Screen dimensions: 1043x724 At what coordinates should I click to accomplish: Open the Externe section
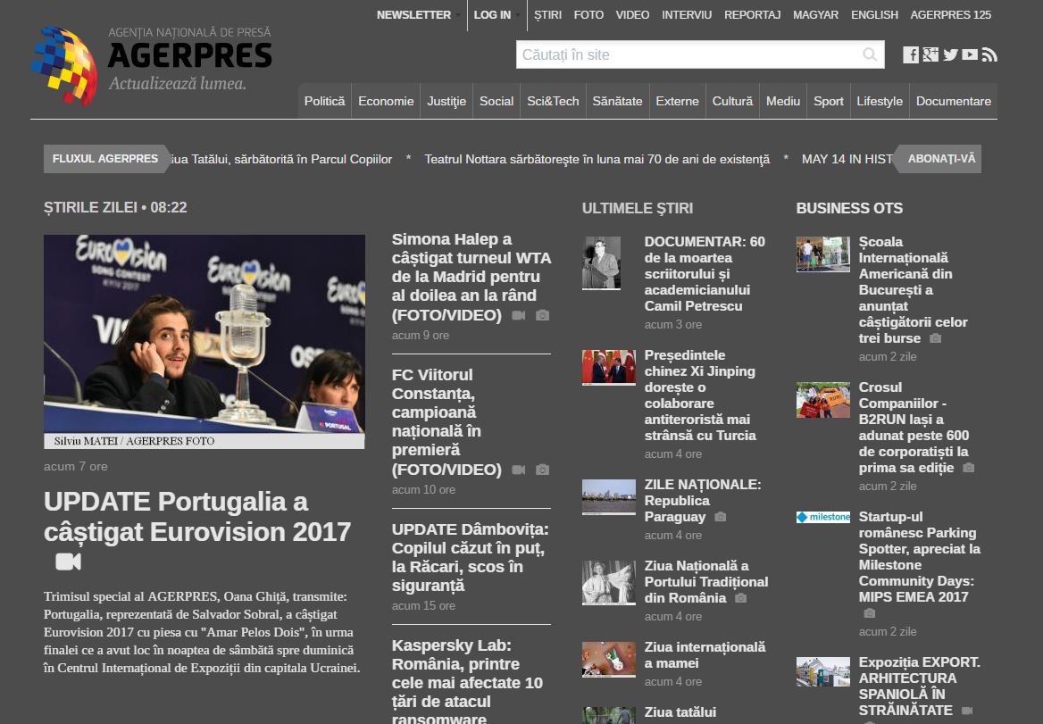point(677,101)
